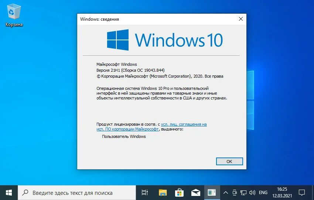Open the clock and date 16:25 flyout
Screen dimensions: 314x200
coord(282,193)
